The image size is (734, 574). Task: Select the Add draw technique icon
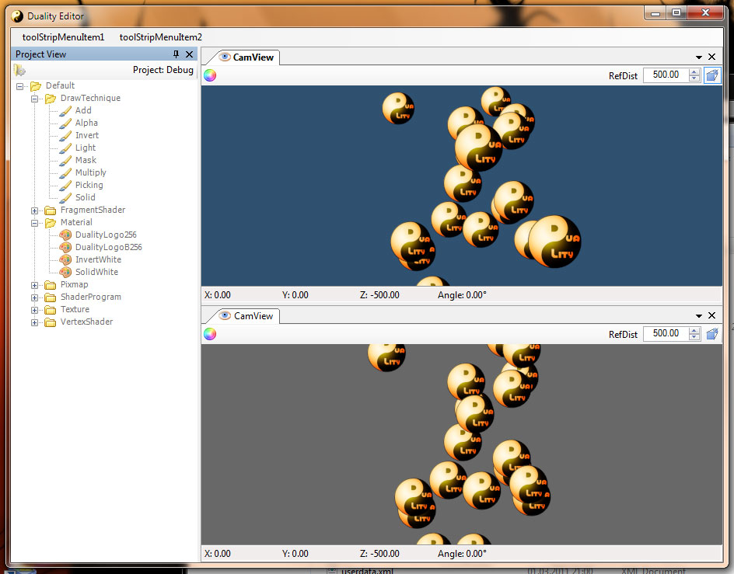tap(65, 111)
